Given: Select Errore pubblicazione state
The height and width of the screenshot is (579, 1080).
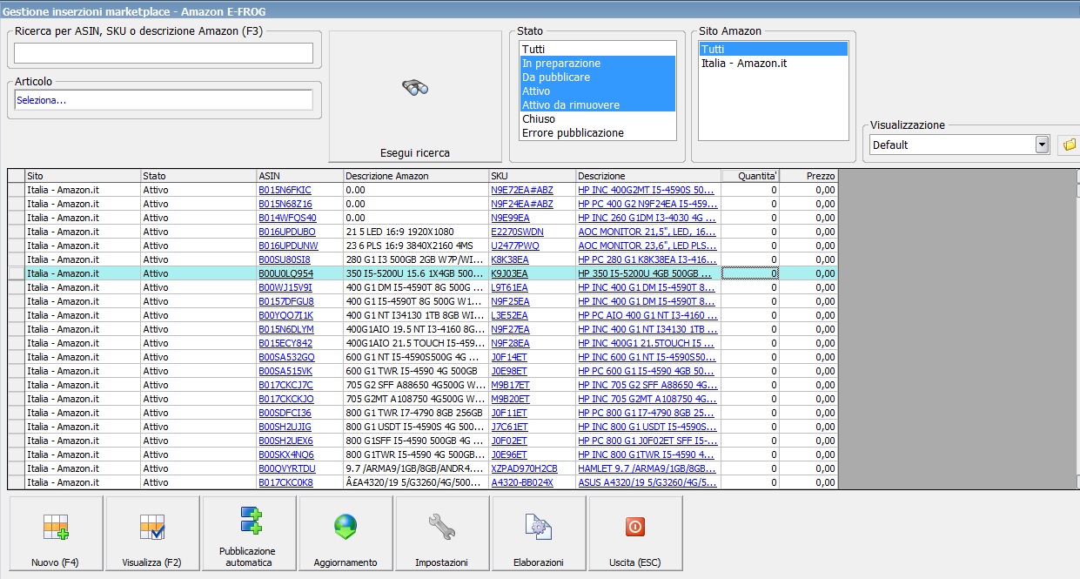Looking at the screenshot, I should click(x=597, y=133).
